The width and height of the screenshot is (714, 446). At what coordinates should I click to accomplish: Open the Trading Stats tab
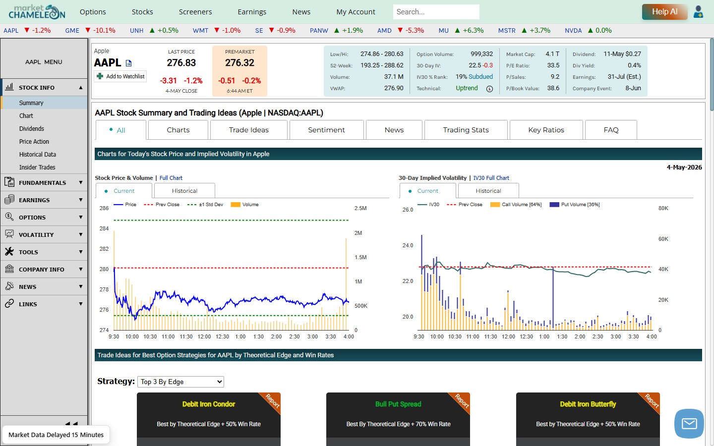click(x=466, y=130)
